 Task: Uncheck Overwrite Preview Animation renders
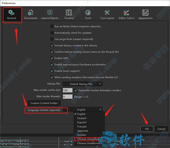(x=76, y=90)
